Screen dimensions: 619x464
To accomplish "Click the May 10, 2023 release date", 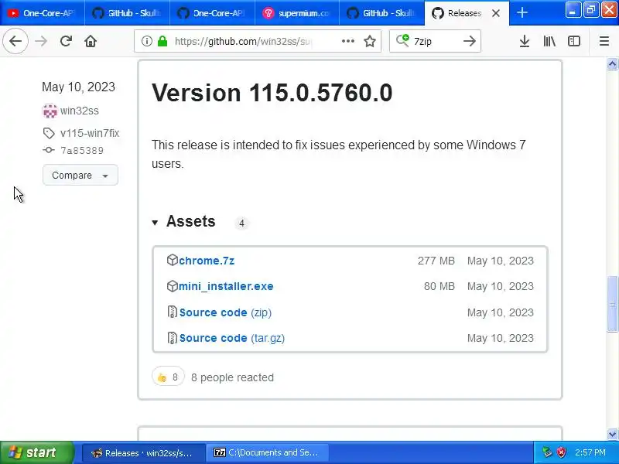I will (x=78, y=87).
